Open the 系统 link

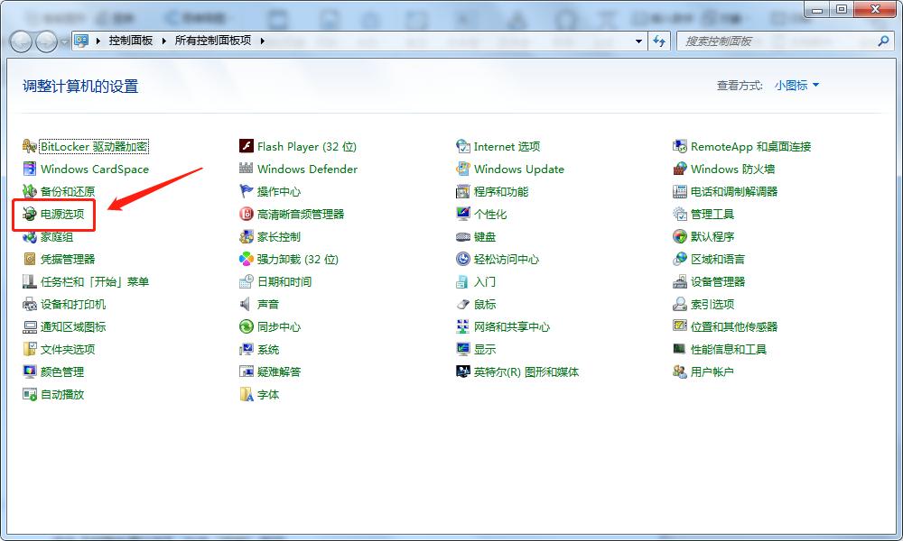pyautogui.click(x=268, y=349)
